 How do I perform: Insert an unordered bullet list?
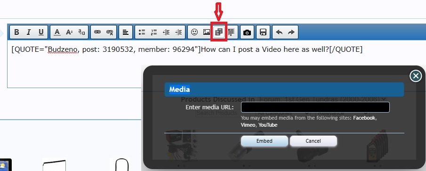[x=142, y=33]
